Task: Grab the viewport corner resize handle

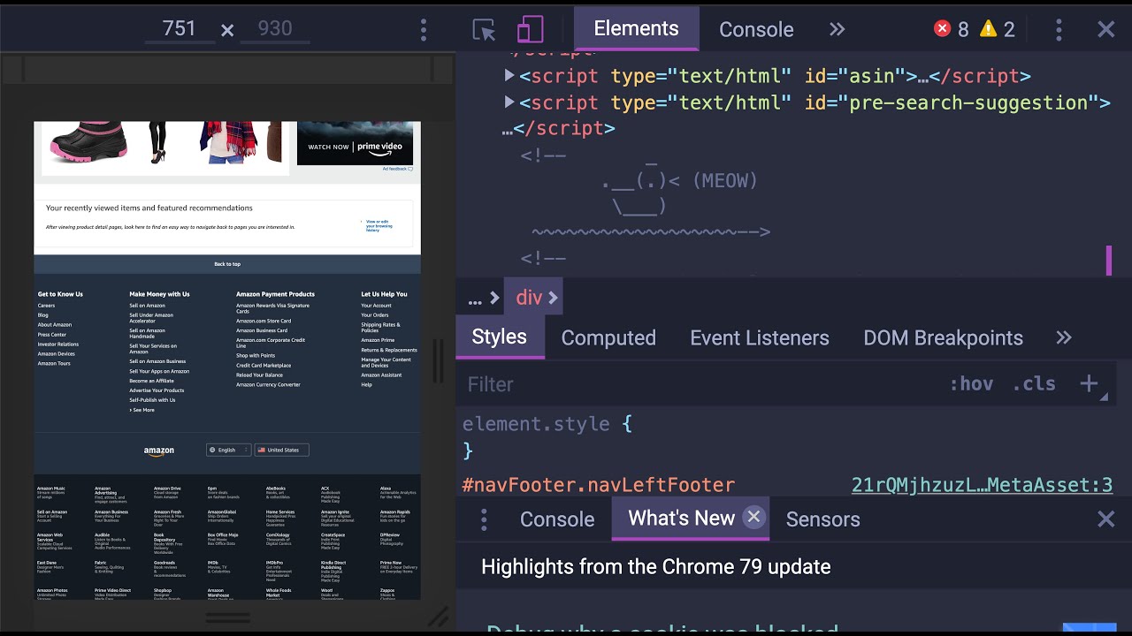Action: [x=438, y=617]
